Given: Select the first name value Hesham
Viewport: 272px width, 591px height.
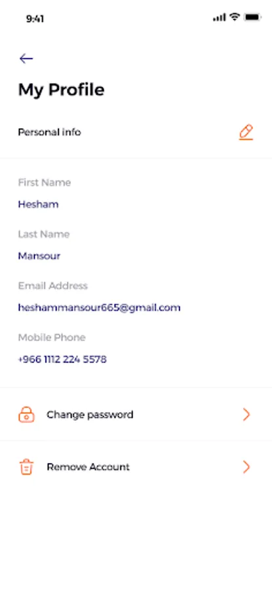Looking at the screenshot, I should click(x=39, y=205).
